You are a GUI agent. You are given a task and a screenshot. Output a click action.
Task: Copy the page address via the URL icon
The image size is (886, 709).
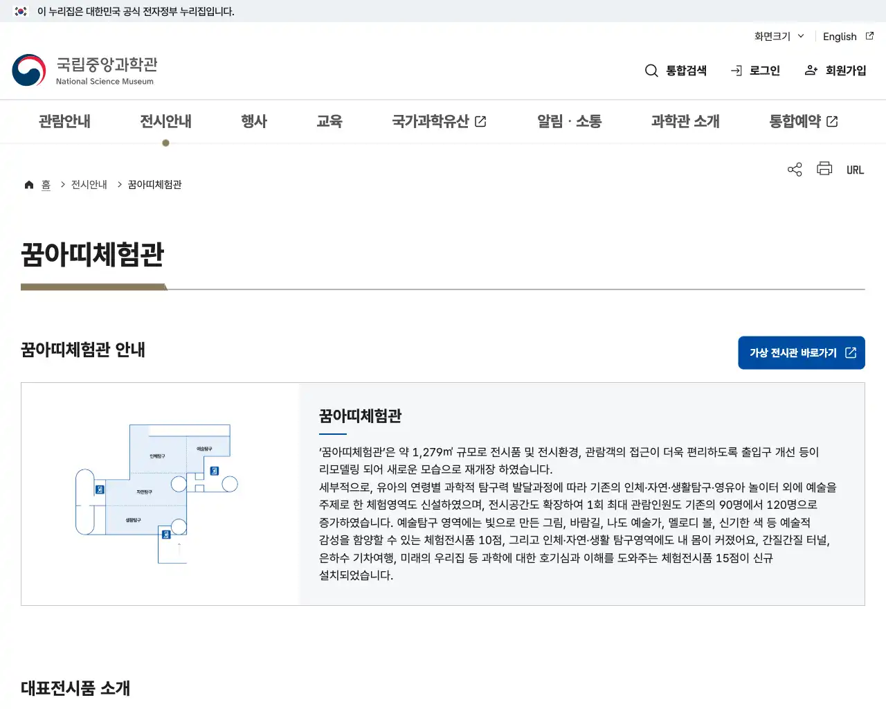pyautogui.click(x=855, y=169)
